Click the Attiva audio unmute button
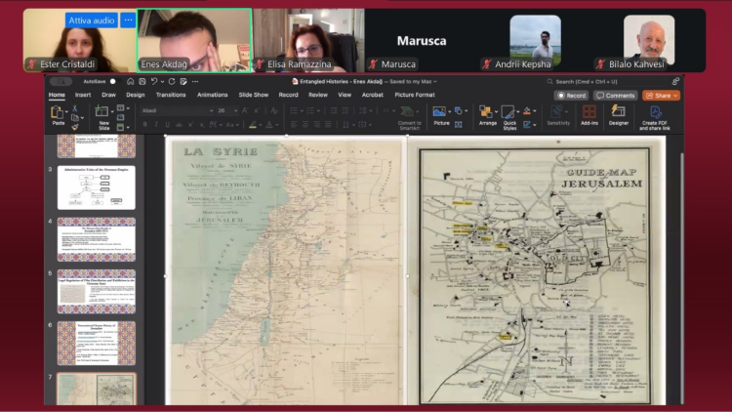The image size is (732, 412). tap(91, 21)
